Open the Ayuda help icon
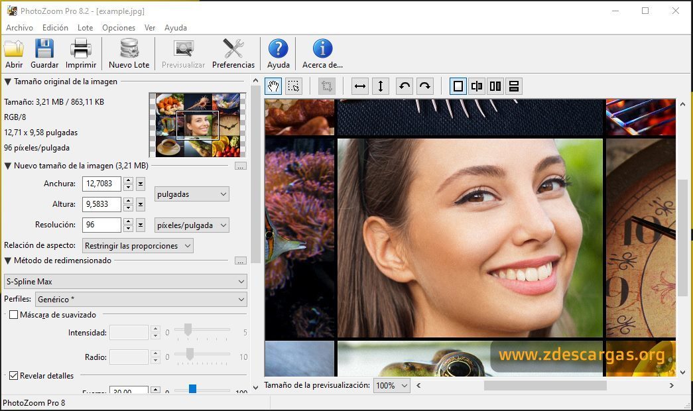Image resolution: width=693 pixels, height=411 pixels. point(279,54)
